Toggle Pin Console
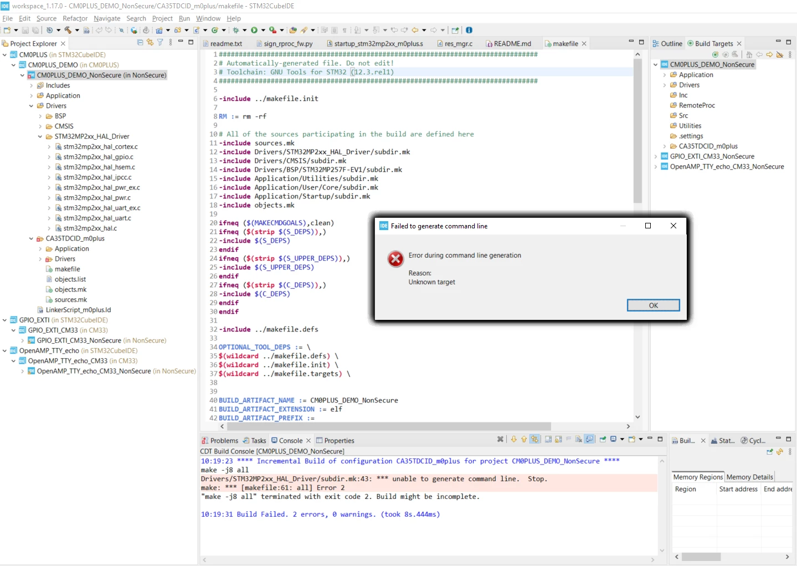The width and height of the screenshot is (797, 566). (x=603, y=439)
